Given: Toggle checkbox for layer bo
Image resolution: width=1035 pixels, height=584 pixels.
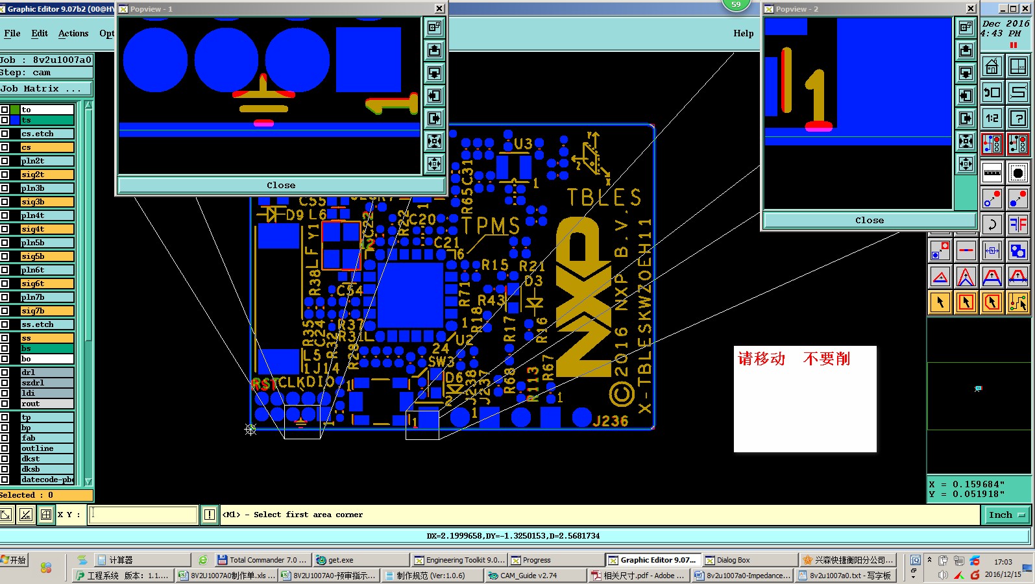Looking at the screenshot, I should 5,359.
